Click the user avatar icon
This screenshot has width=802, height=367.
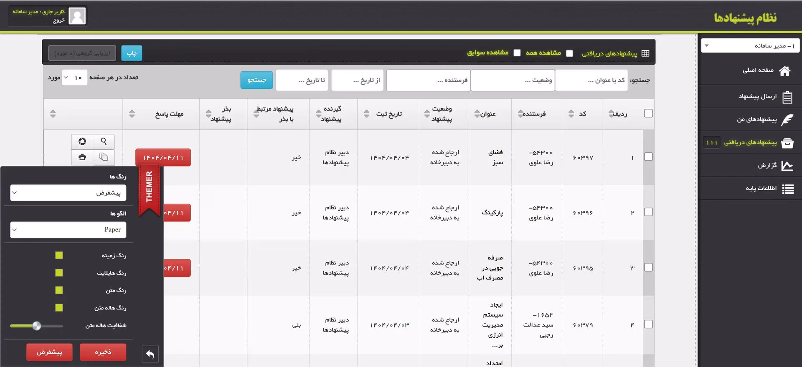pos(77,16)
